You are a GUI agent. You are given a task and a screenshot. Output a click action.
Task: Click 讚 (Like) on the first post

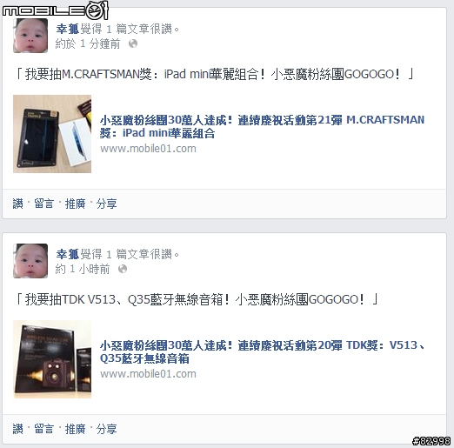pos(17,204)
